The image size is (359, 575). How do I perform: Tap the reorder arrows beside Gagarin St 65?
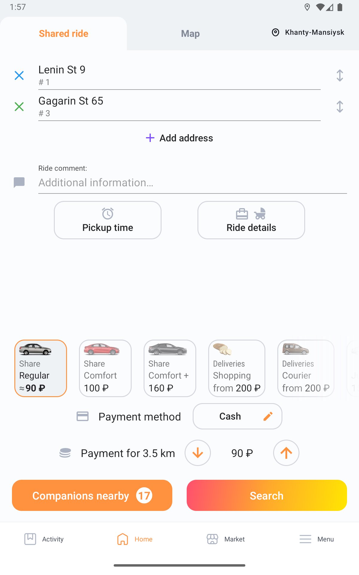click(340, 107)
